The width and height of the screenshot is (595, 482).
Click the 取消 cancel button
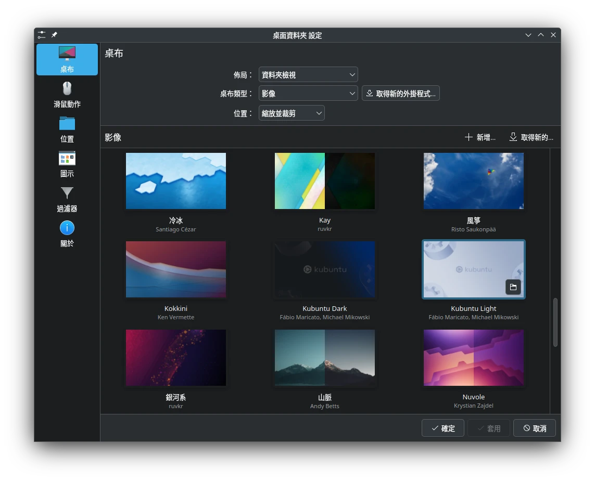point(534,428)
